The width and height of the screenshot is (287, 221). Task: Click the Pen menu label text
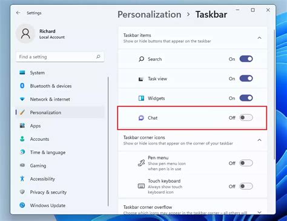point(158,158)
